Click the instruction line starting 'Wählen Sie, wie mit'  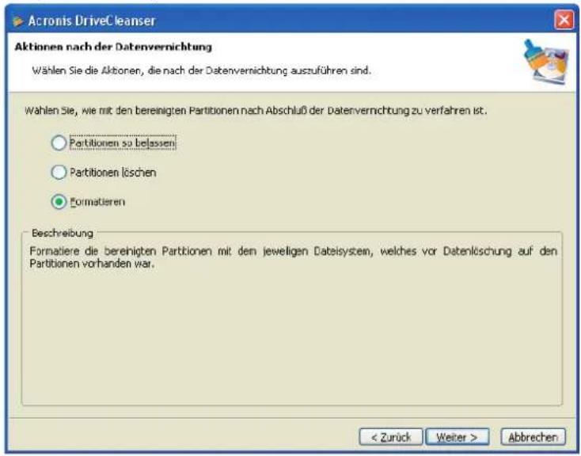click(256, 111)
